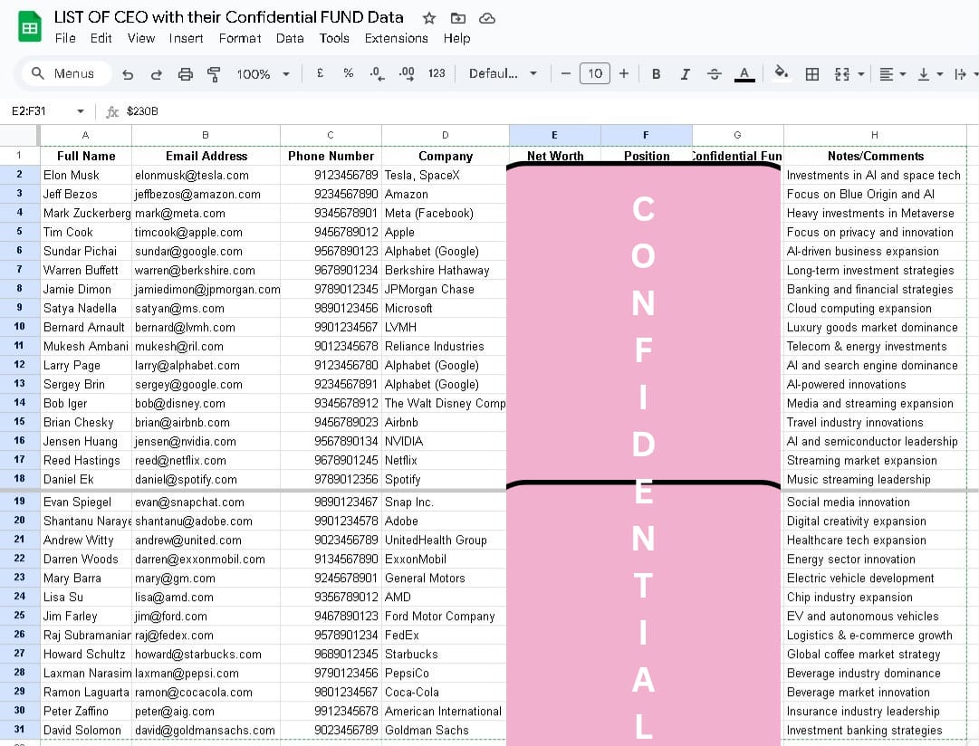
Task: Increase font size with plus
Action: coord(624,73)
